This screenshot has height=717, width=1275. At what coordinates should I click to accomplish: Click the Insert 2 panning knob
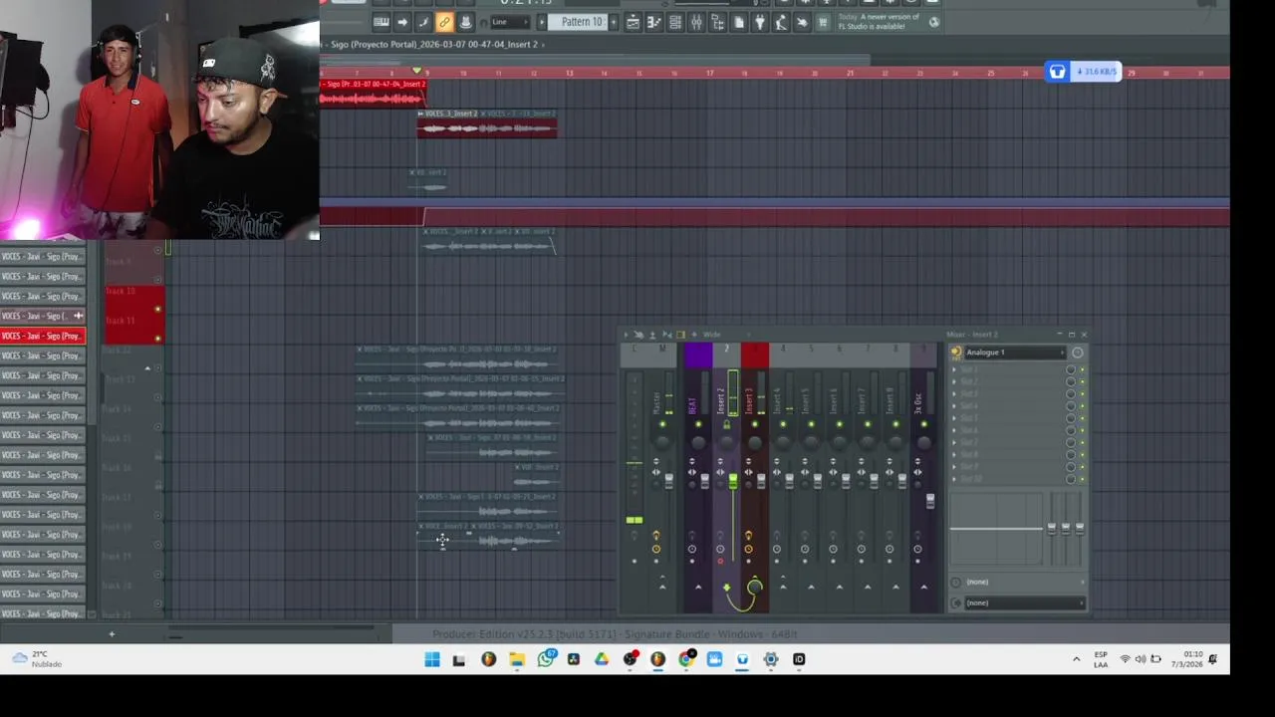pos(726,442)
